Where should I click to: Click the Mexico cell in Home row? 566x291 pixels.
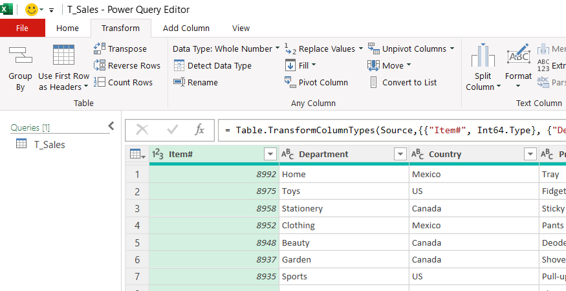coord(474,175)
